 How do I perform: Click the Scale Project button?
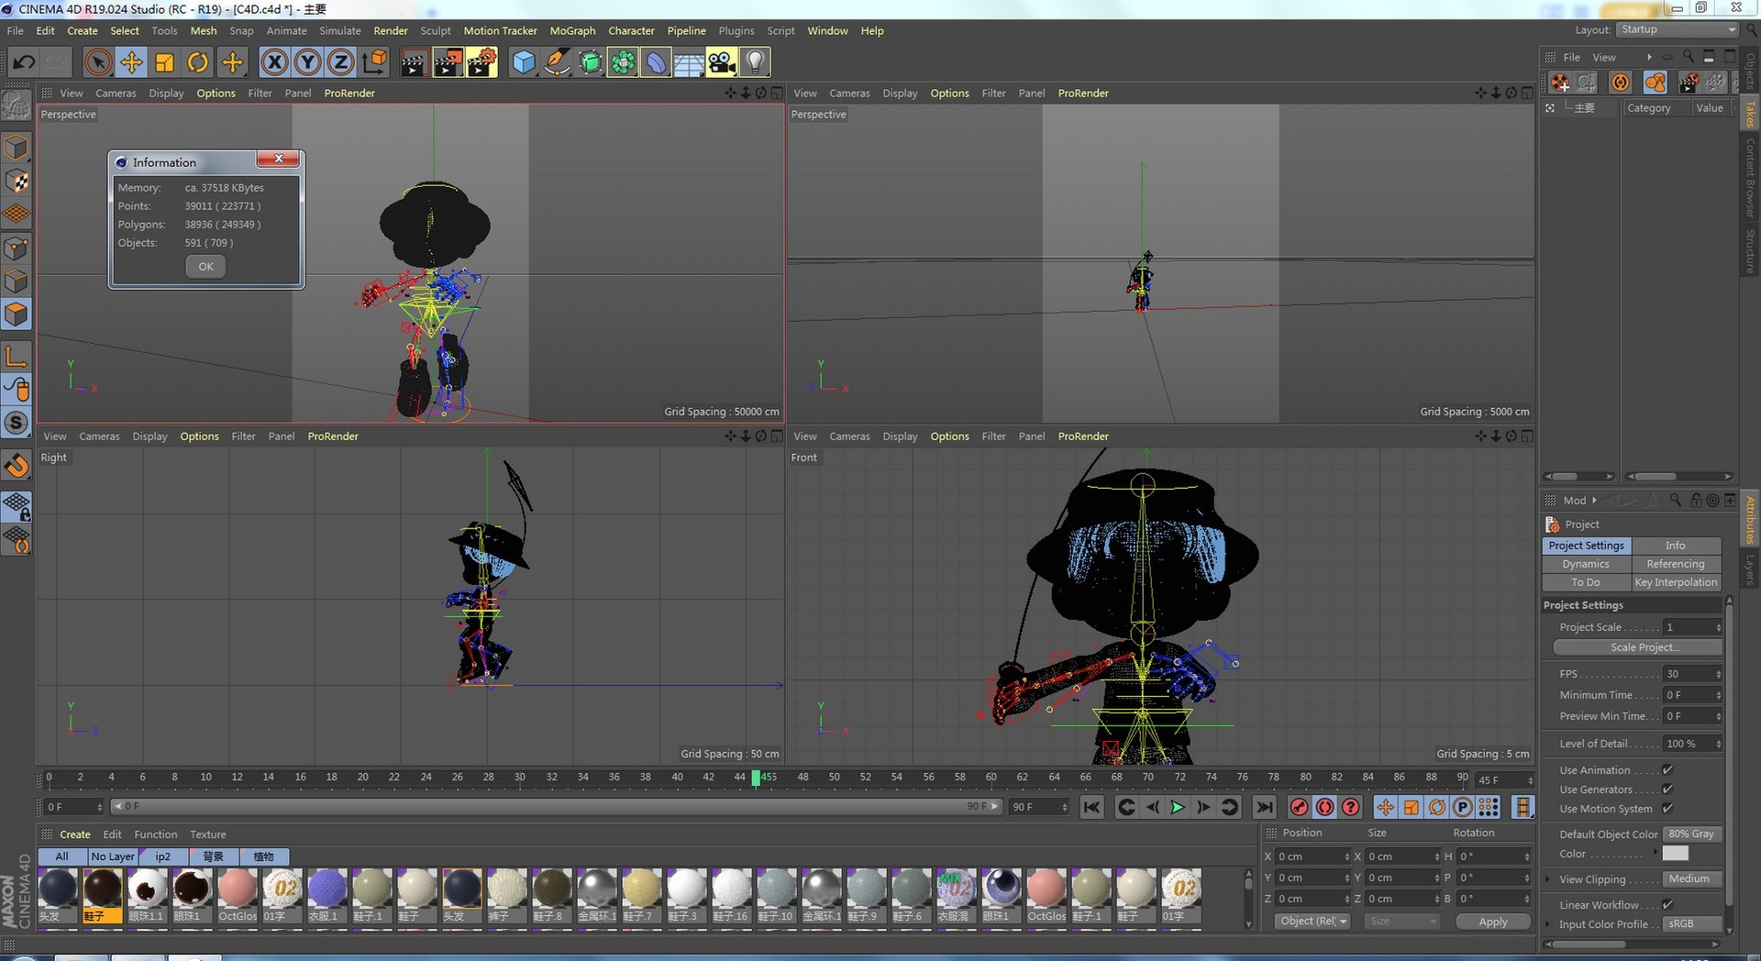[1637, 647]
